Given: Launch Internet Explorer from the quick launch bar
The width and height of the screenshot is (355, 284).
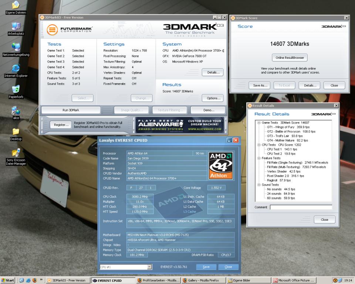Looking at the screenshot, I should (x=28, y=280).
